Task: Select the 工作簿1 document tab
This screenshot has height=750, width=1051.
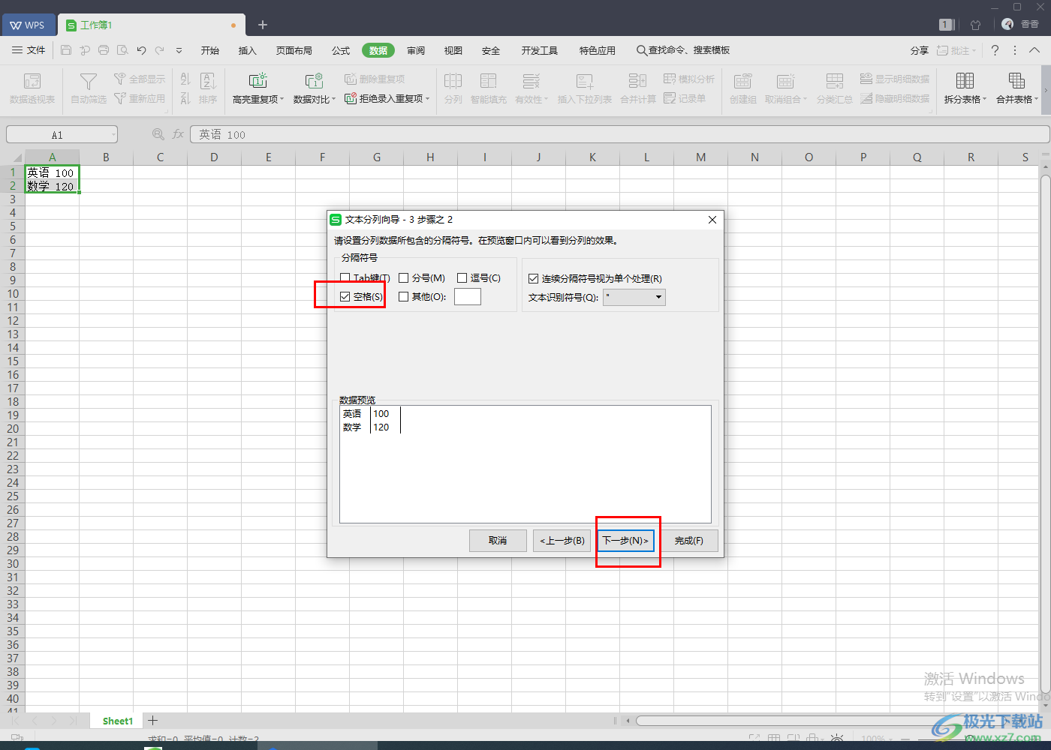Action: pos(152,25)
